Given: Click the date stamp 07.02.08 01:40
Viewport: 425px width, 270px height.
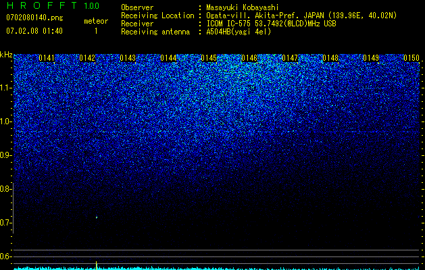Looking at the screenshot, I should click(x=34, y=31).
